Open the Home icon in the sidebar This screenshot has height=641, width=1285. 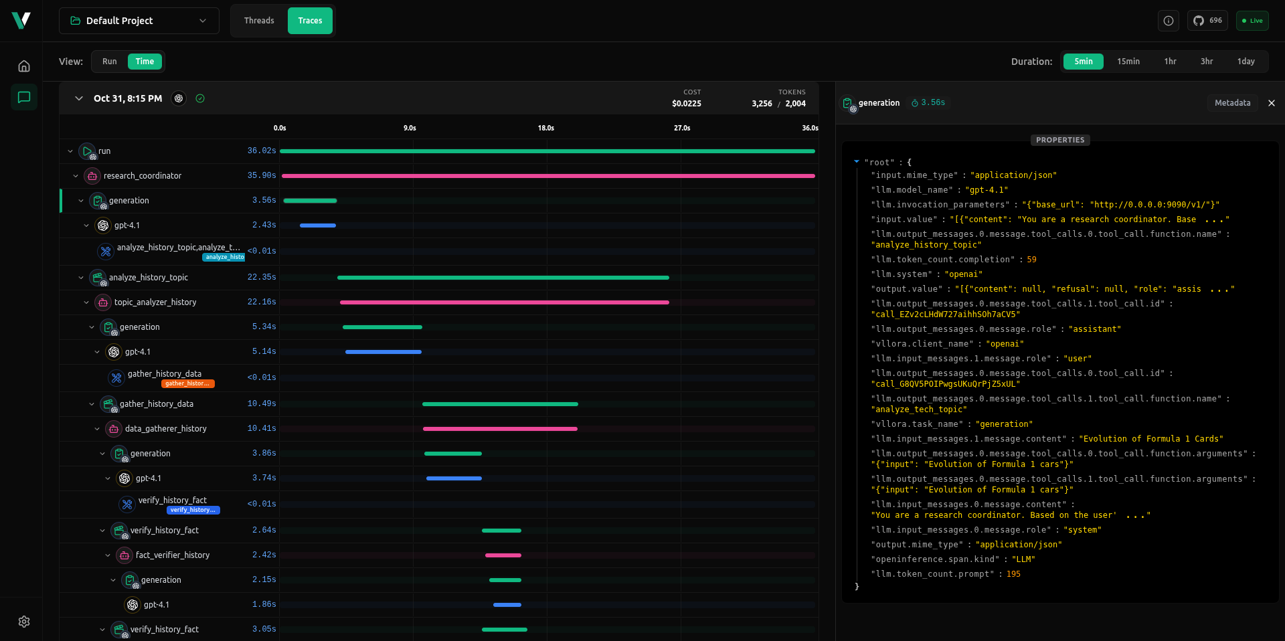[23, 66]
